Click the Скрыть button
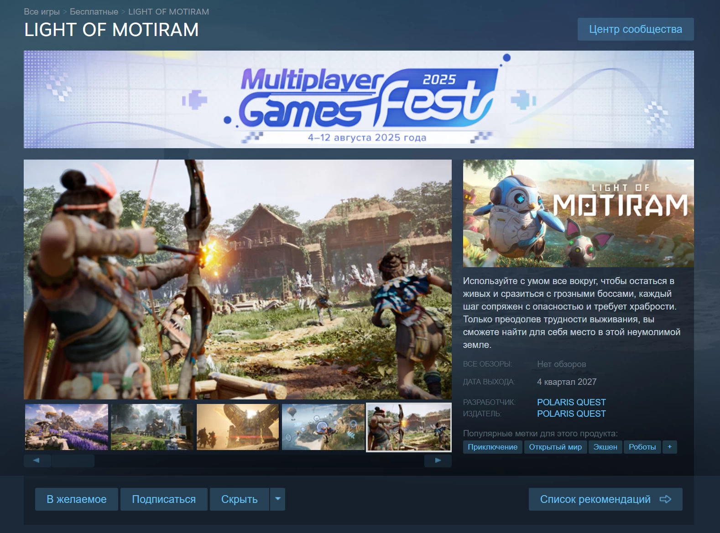 point(240,499)
